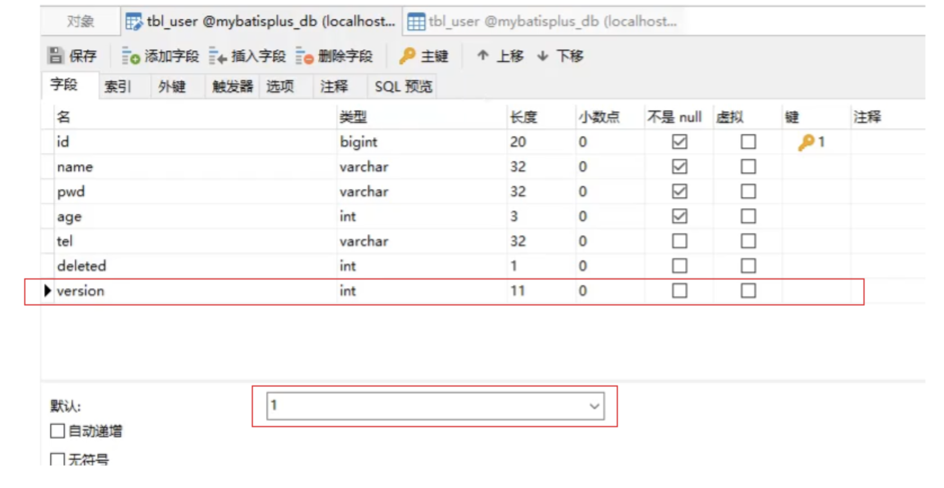The image size is (944, 488).
Task: Toggle Not null checkbox for id
Action: (x=679, y=142)
